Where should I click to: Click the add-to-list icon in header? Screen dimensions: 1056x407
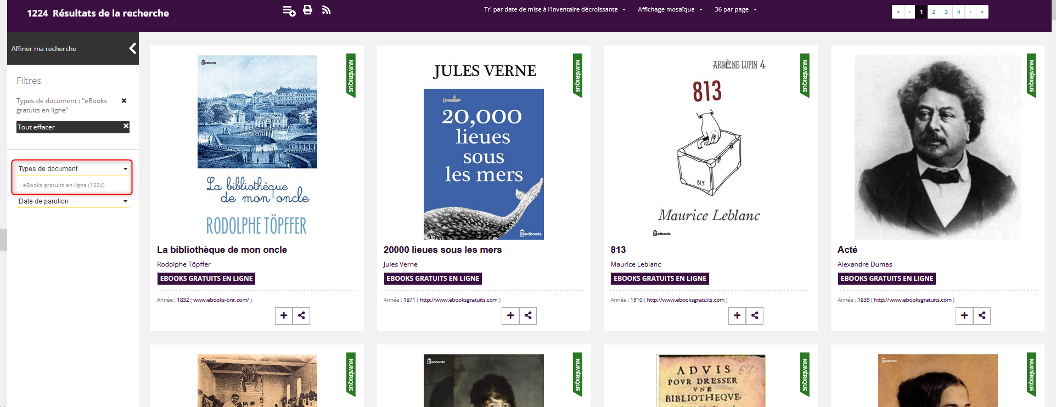pos(289,11)
